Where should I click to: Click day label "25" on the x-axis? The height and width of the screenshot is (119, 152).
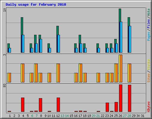(116, 116)
